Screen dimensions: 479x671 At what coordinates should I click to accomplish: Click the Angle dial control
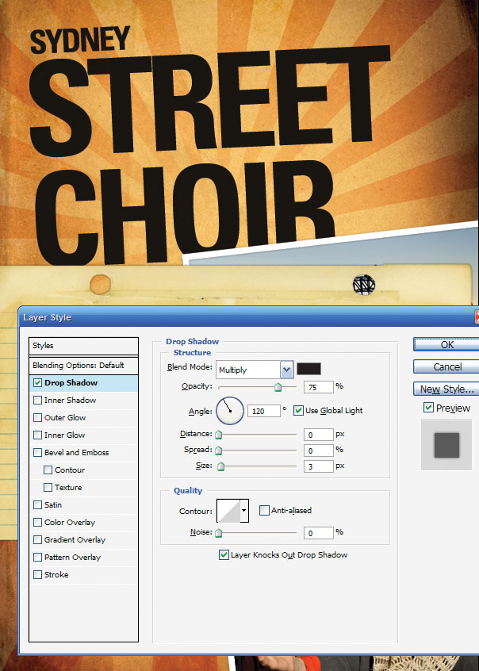pos(230,411)
